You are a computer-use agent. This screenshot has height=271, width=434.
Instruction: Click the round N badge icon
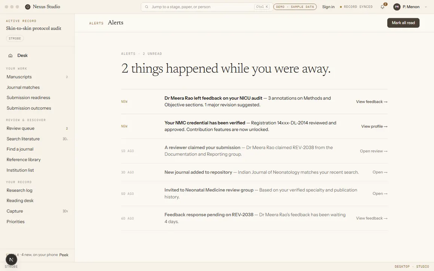point(11,259)
